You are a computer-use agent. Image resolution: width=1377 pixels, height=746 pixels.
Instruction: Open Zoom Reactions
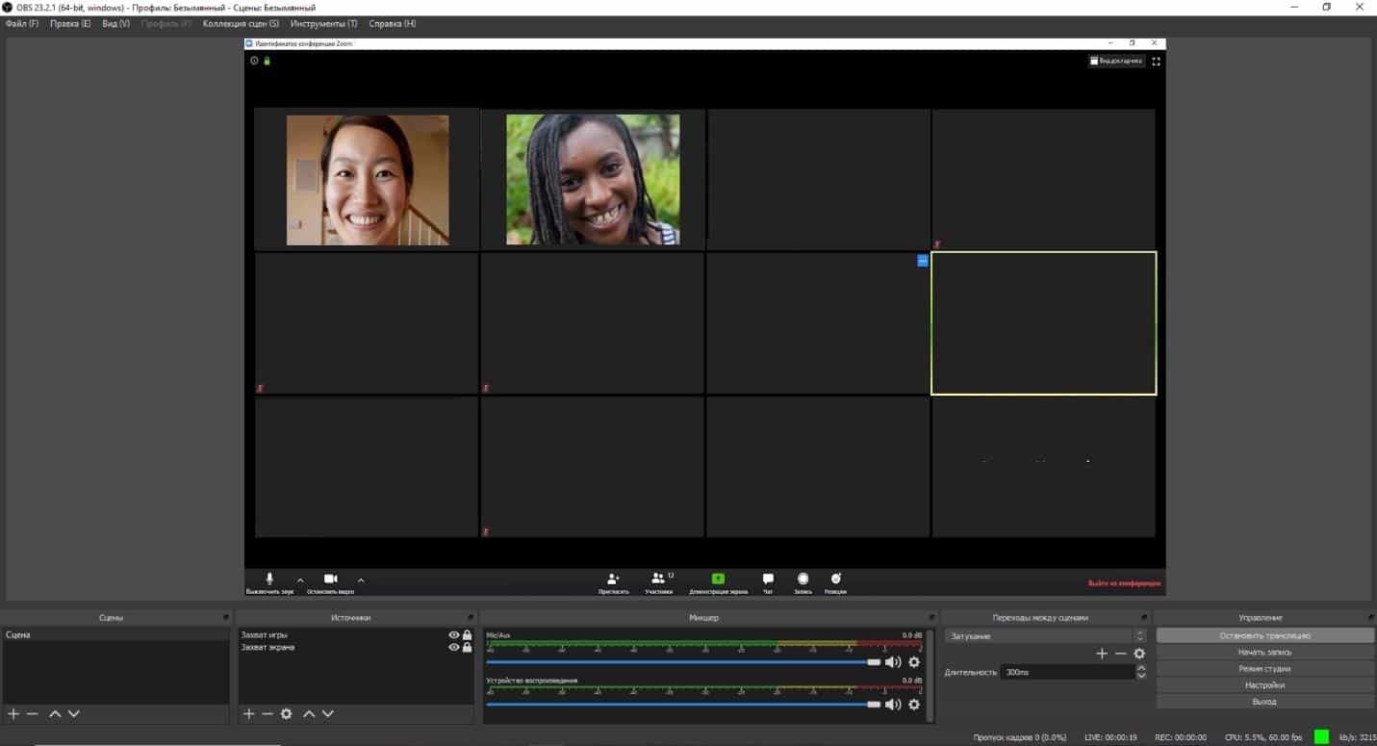coord(834,579)
